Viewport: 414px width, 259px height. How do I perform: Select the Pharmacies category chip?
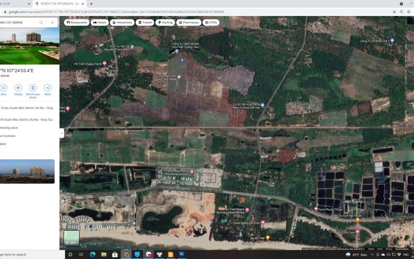point(189,22)
